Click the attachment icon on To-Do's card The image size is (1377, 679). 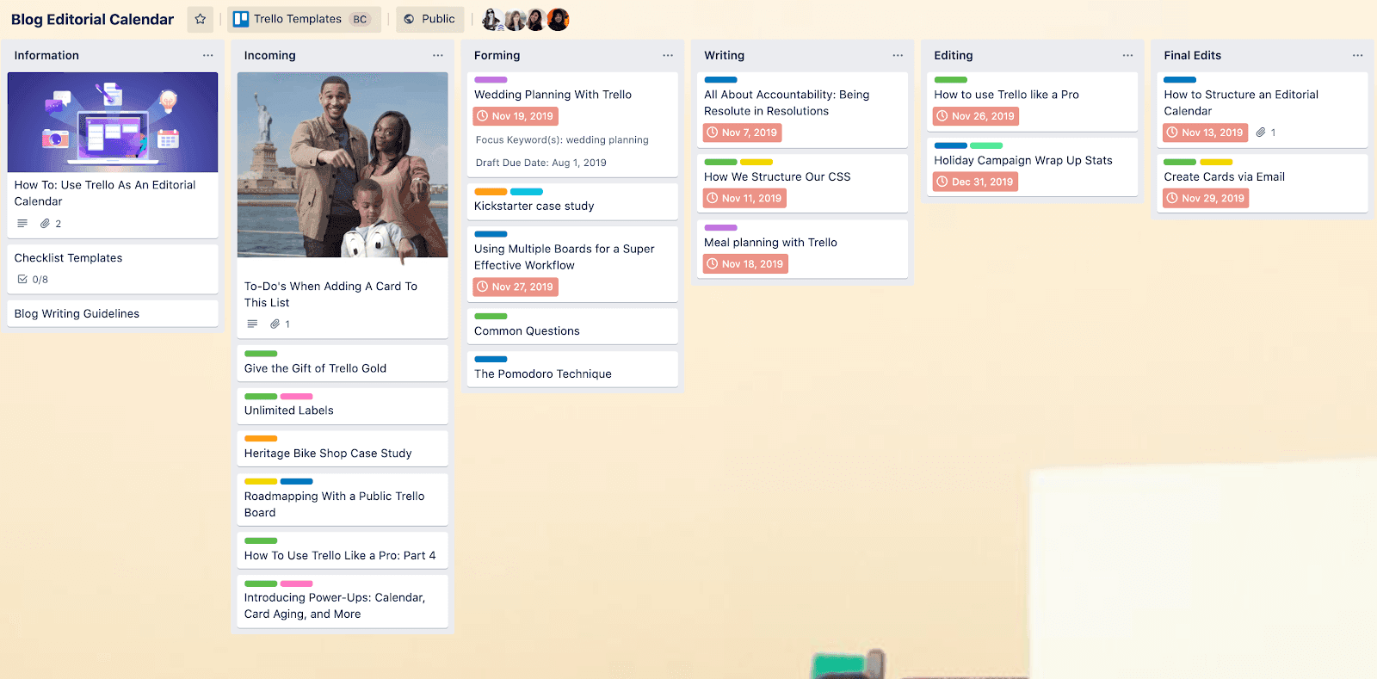point(275,324)
